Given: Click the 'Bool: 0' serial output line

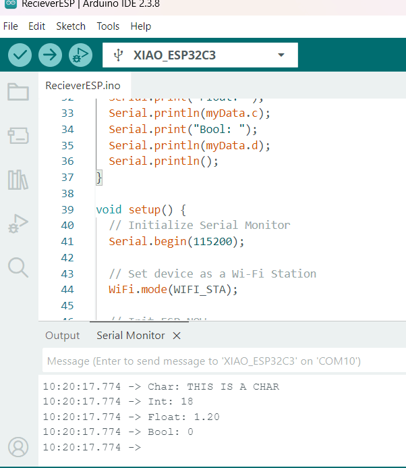Looking at the screenshot, I should click(171, 432).
